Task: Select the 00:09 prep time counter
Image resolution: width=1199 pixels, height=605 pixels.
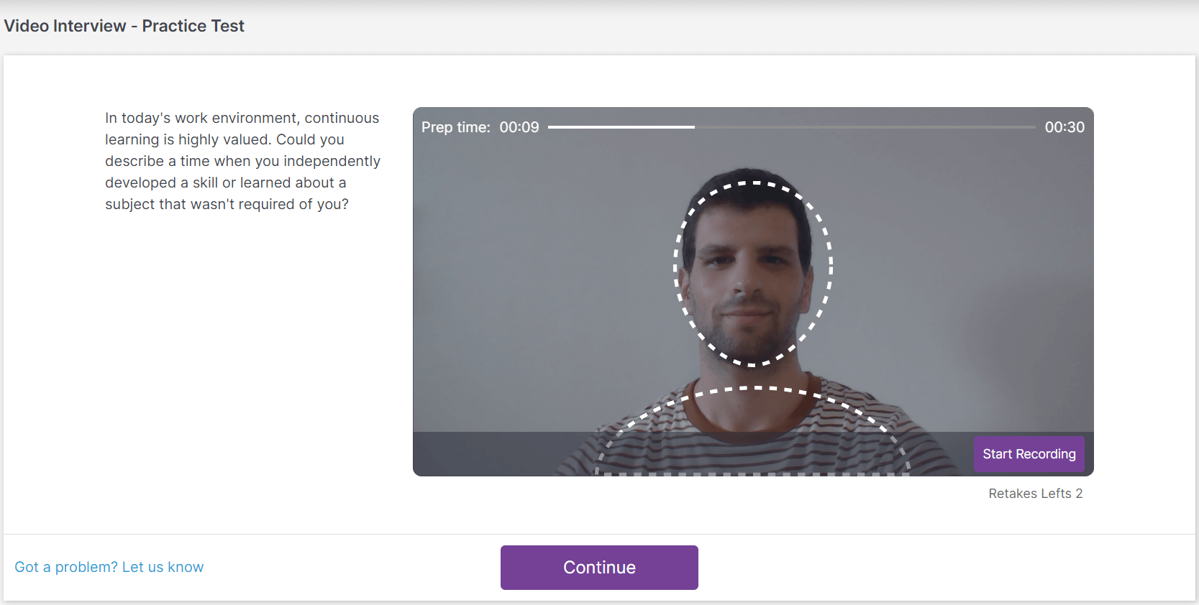Action: 519,127
